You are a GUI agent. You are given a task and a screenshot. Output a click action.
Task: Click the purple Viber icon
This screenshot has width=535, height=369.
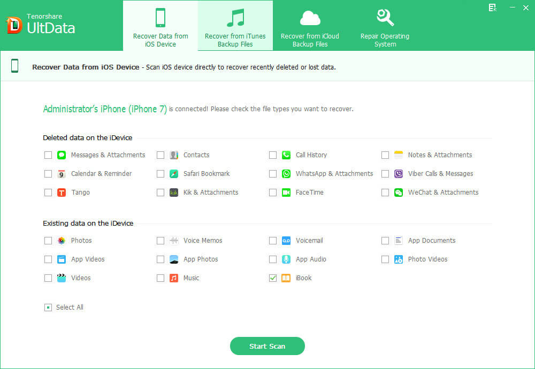tap(399, 174)
